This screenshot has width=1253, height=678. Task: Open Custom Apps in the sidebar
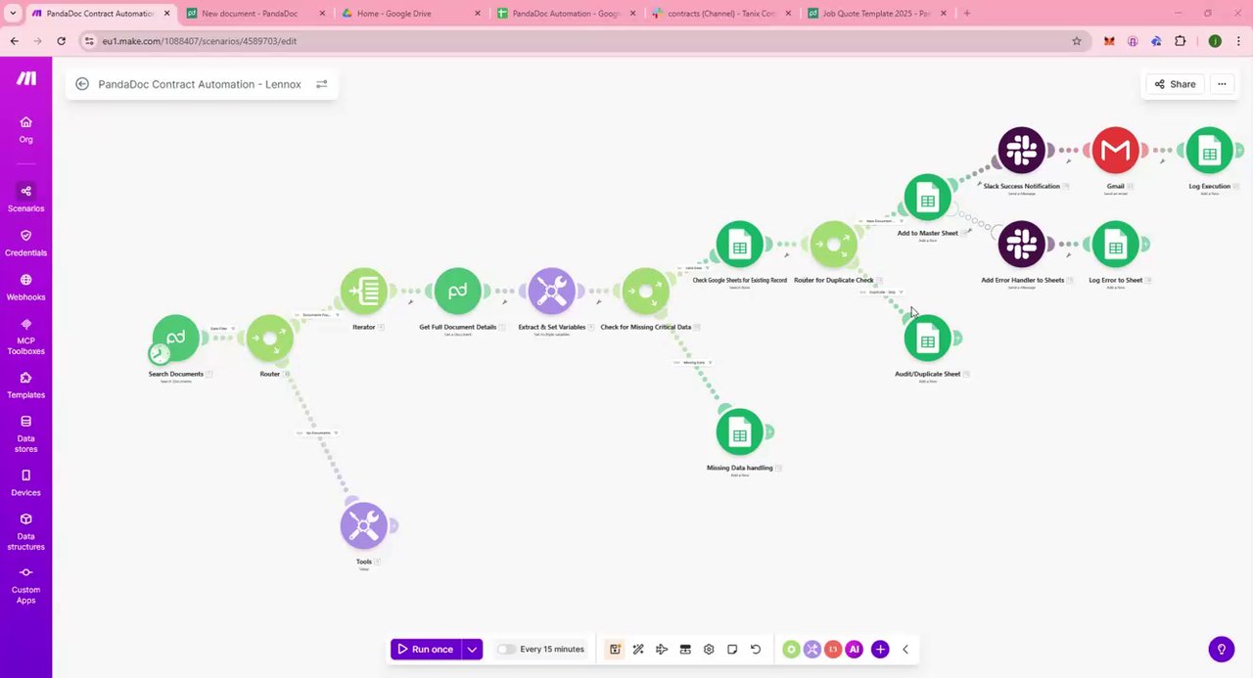26,584
